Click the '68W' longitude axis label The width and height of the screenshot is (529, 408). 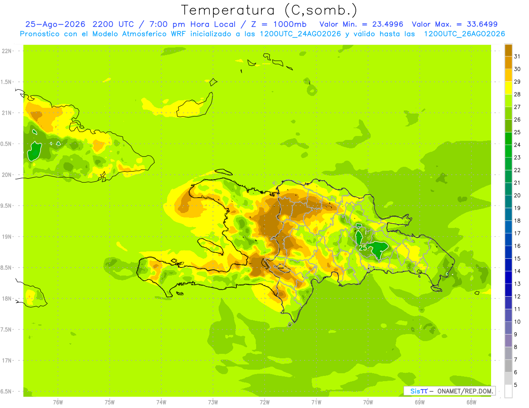[471, 402]
